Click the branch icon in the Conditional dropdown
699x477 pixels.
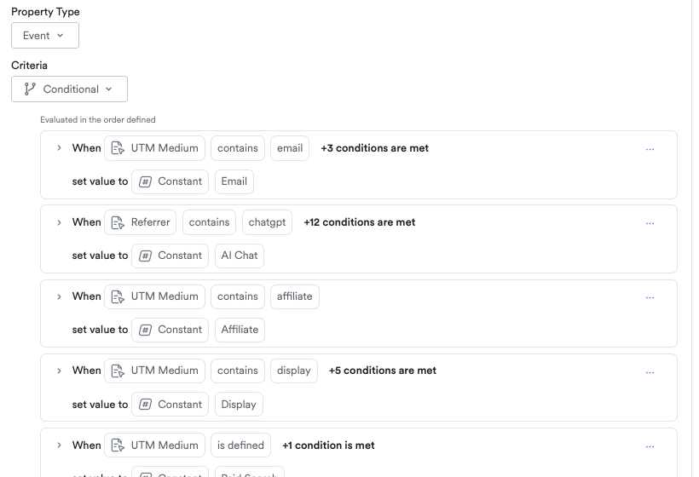point(31,89)
